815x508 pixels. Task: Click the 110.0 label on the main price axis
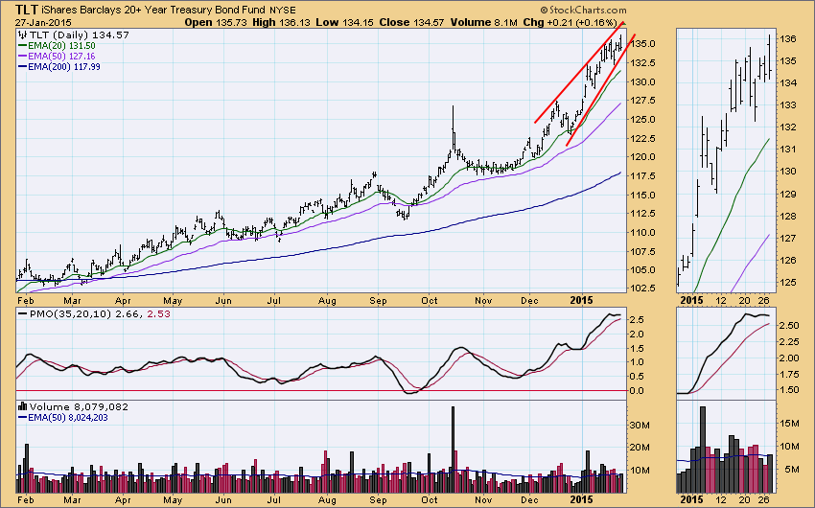[645, 232]
